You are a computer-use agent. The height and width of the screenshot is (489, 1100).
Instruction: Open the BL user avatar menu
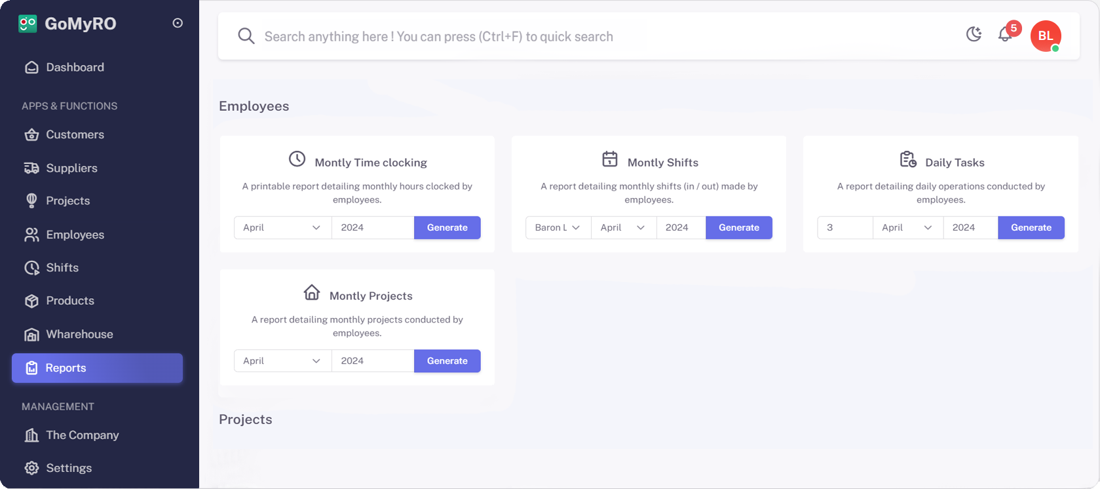1045,36
